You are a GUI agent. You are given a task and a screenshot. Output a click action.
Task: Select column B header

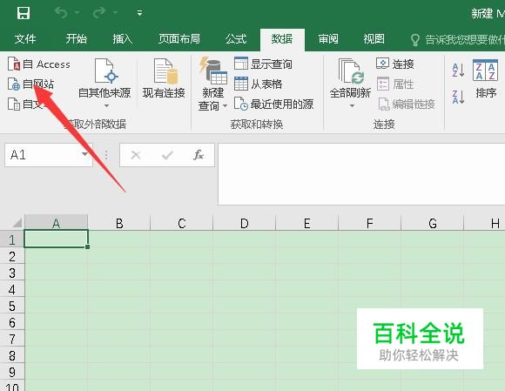tap(119, 223)
